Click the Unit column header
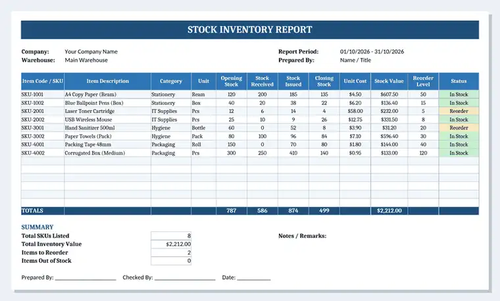This screenshot has width=500, height=301. [203, 81]
